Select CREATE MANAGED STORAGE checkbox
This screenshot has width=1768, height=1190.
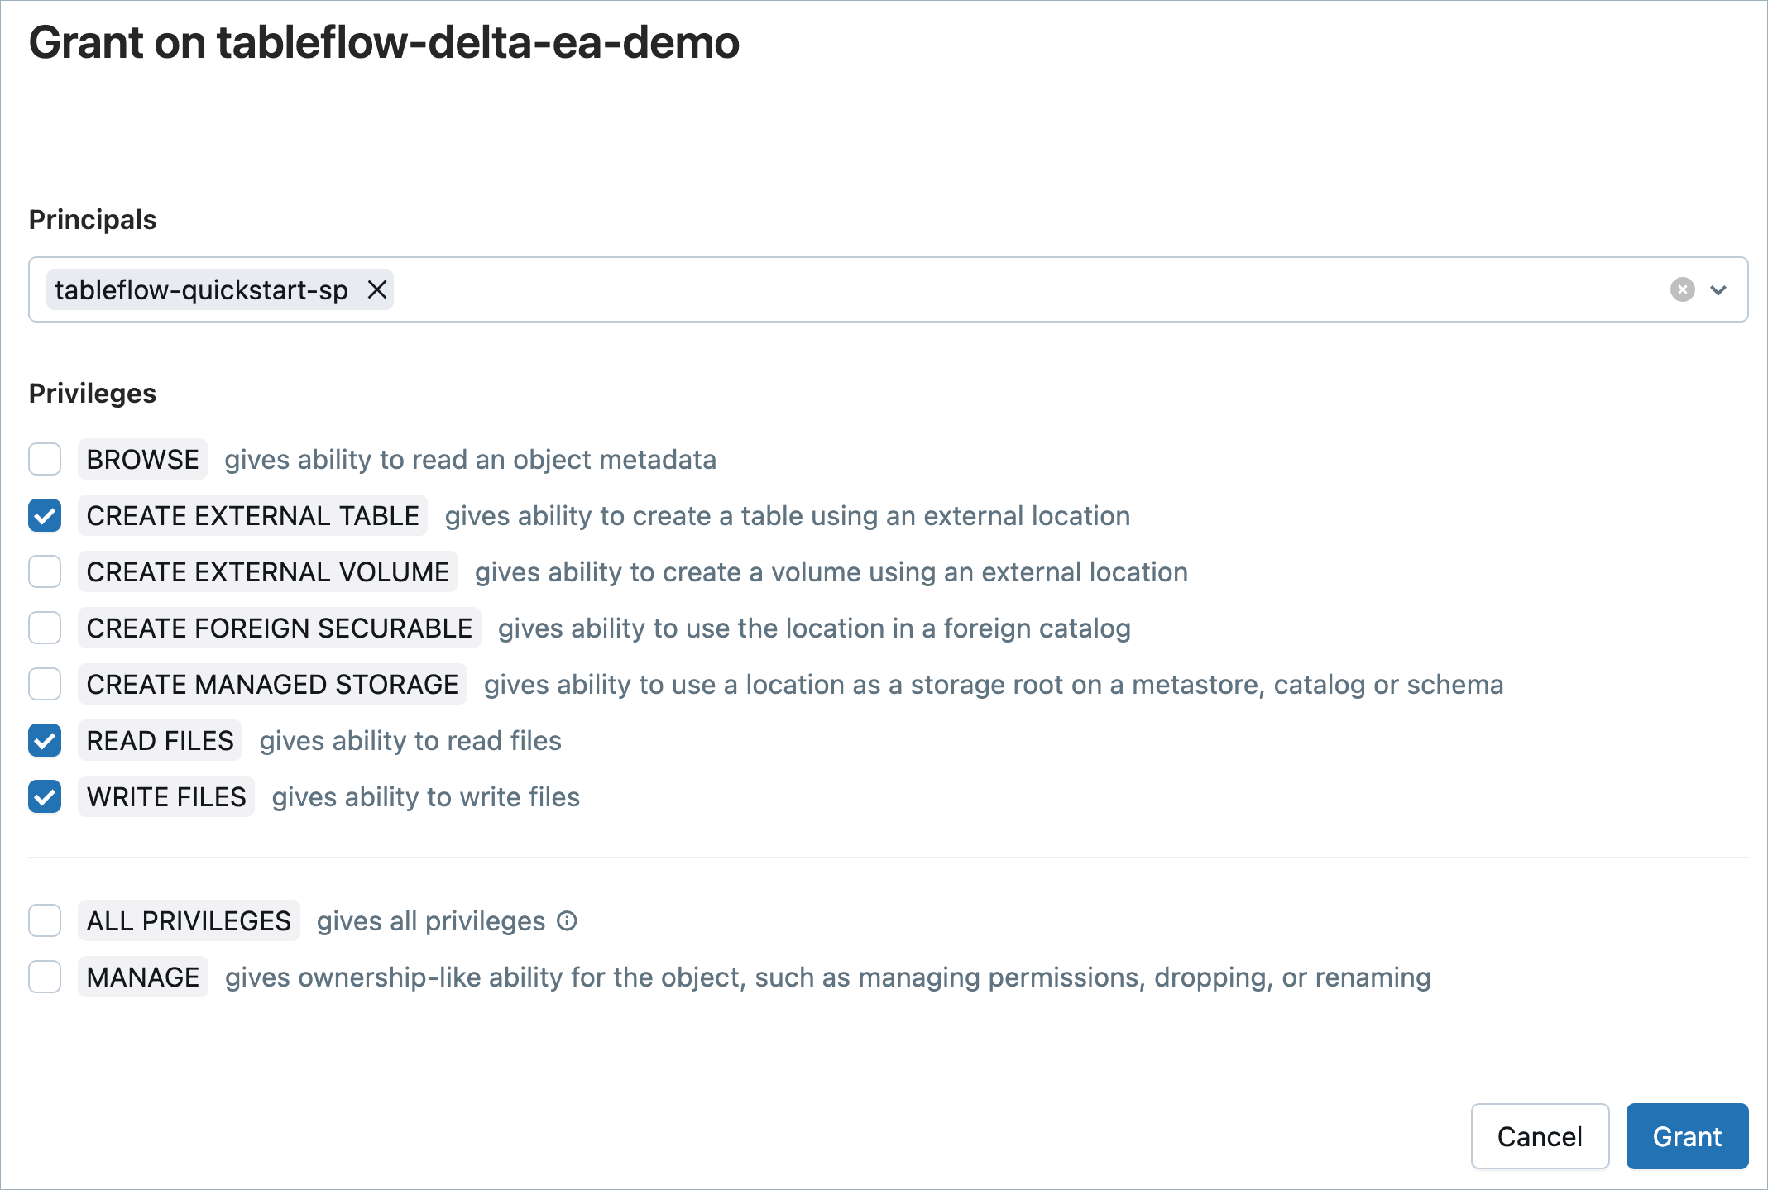pos(45,684)
